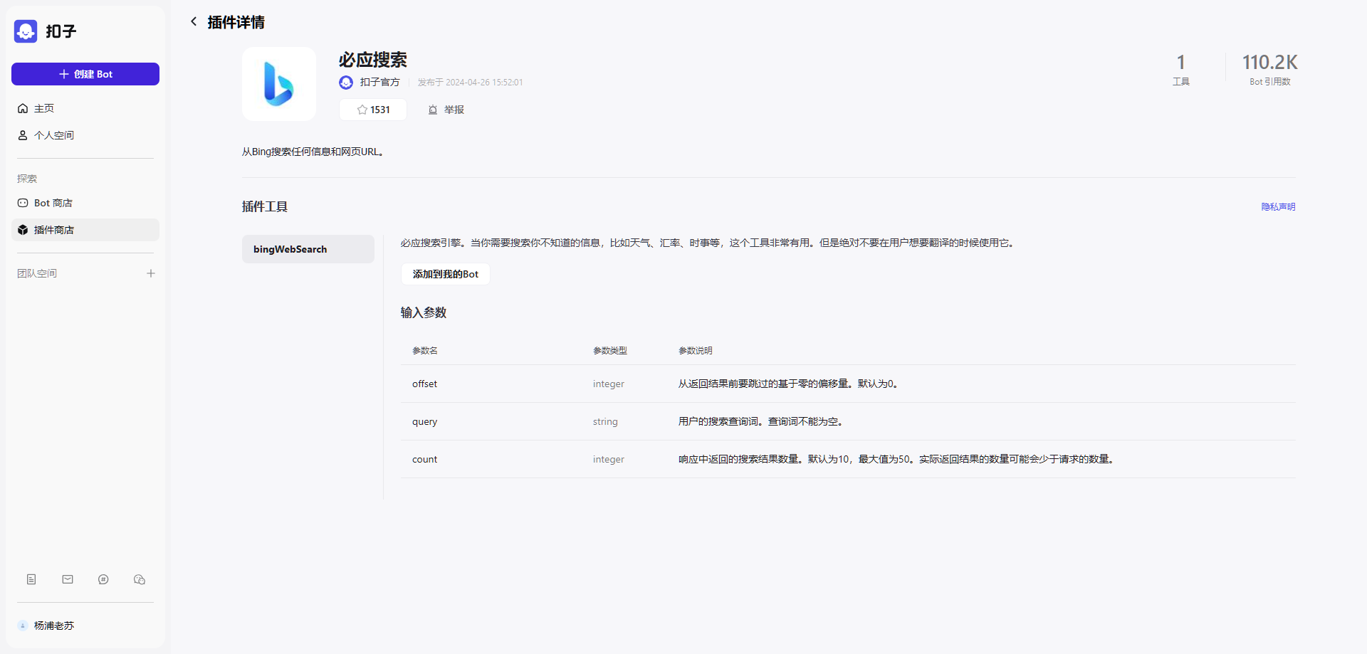
Task: Click the 个人空间 person icon
Action: (x=23, y=135)
